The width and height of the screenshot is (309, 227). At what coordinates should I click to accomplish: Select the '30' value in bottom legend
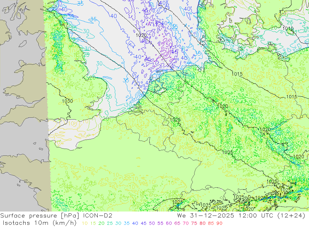(118, 223)
